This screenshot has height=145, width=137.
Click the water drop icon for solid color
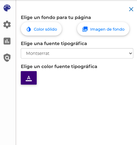point(29,29)
